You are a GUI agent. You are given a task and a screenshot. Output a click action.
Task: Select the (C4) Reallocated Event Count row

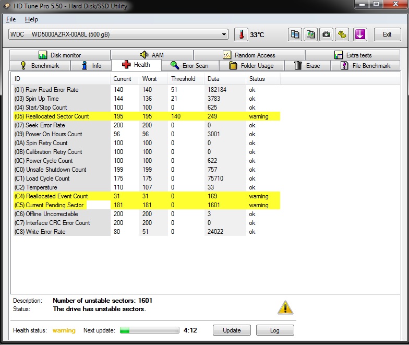point(147,196)
